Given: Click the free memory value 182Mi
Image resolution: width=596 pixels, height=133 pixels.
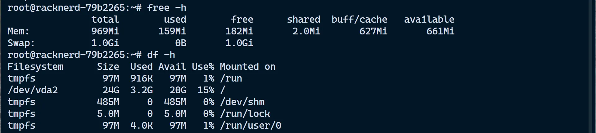Looking at the screenshot, I should pos(239,31).
